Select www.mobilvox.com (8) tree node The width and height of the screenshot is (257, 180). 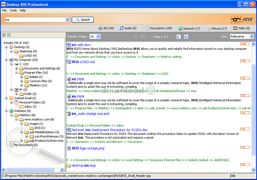tap(39, 119)
